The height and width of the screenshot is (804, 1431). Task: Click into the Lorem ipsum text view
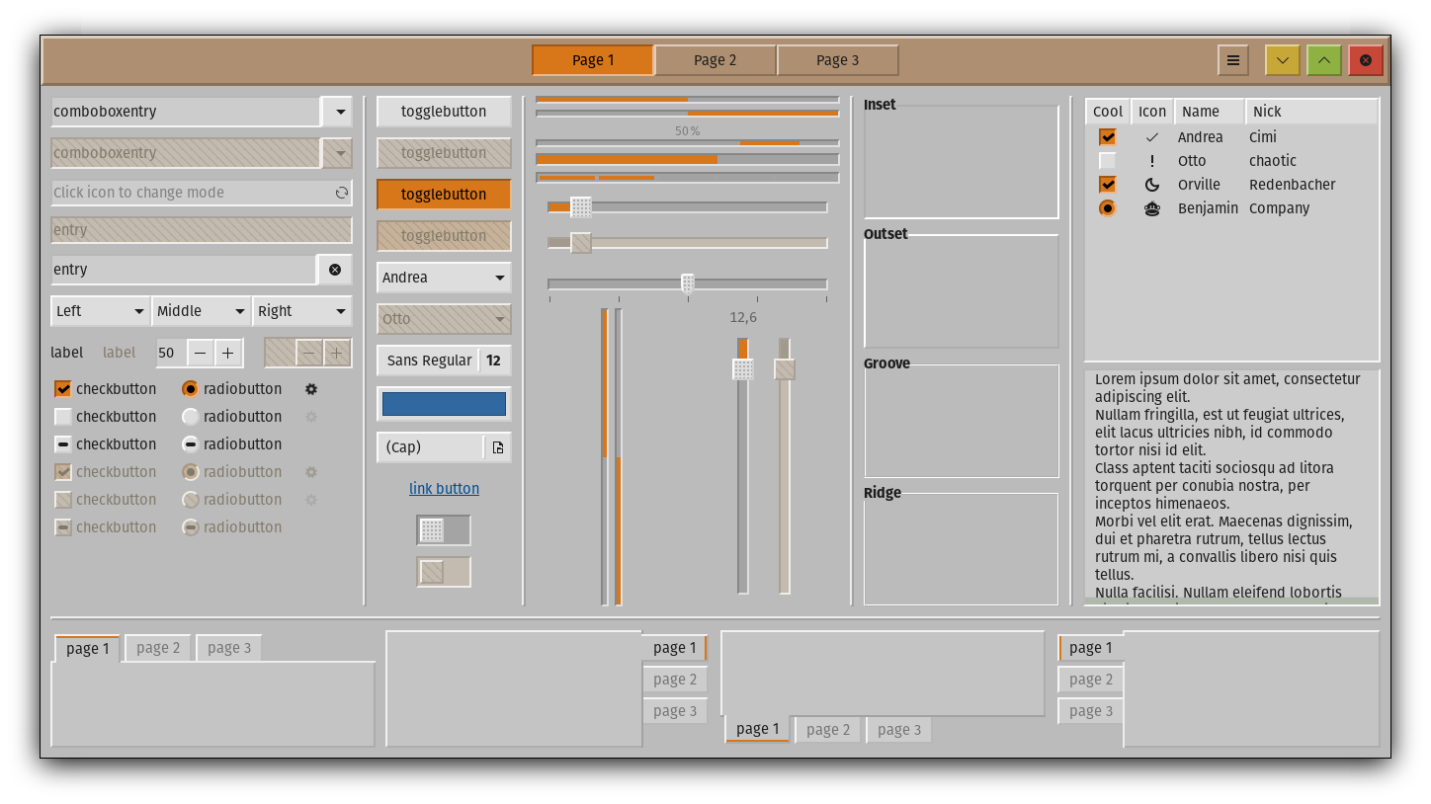(x=1231, y=486)
